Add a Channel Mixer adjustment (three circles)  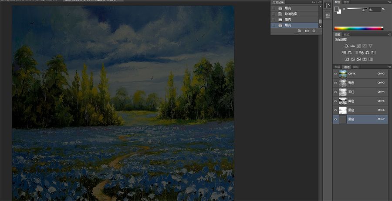pyautogui.click(x=368, y=53)
